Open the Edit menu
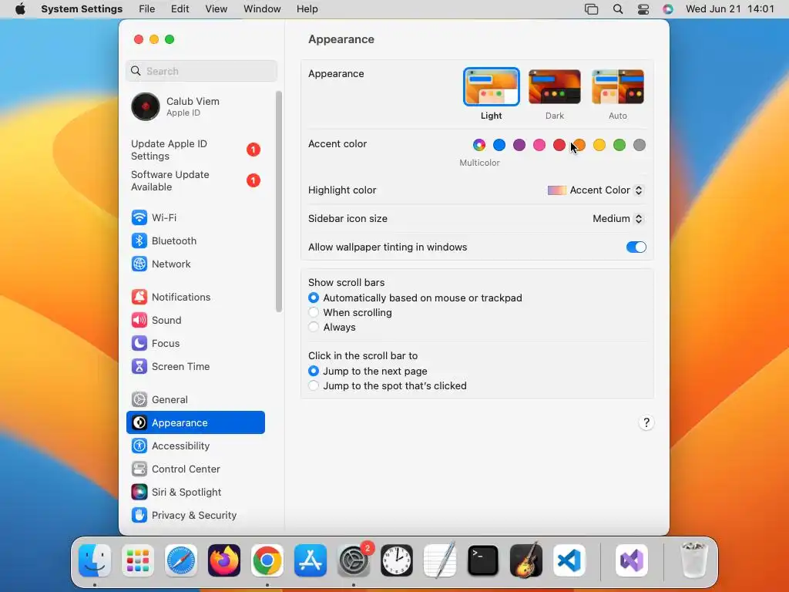This screenshot has height=592, width=789. pos(180,9)
